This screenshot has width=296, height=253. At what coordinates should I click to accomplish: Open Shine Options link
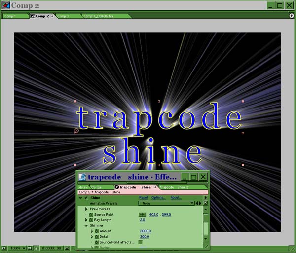point(158,198)
